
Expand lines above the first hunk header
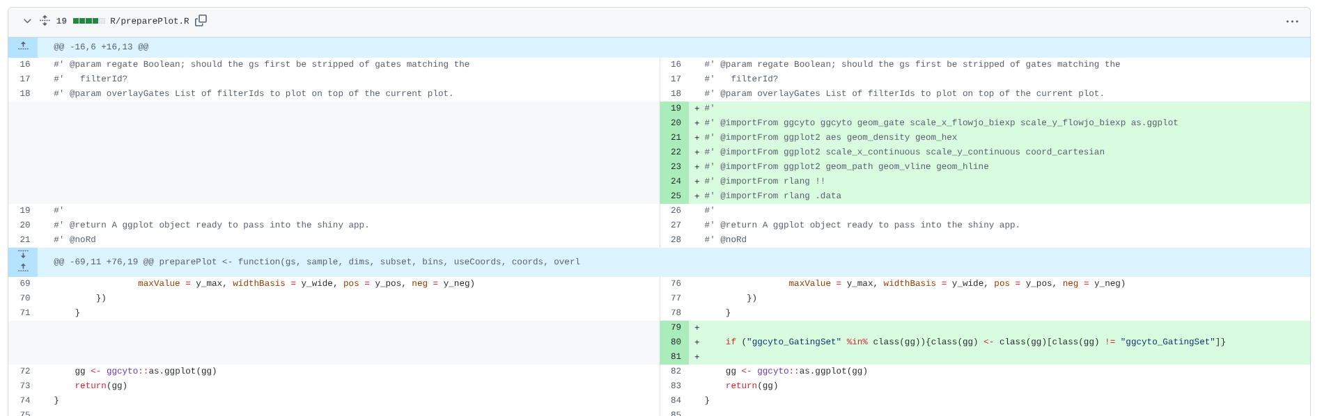pos(23,47)
